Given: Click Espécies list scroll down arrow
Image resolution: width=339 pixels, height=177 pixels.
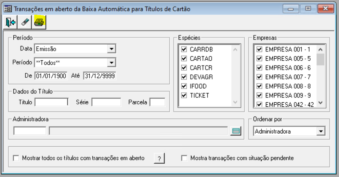Looking at the screenshot, I should coord(235,102).
